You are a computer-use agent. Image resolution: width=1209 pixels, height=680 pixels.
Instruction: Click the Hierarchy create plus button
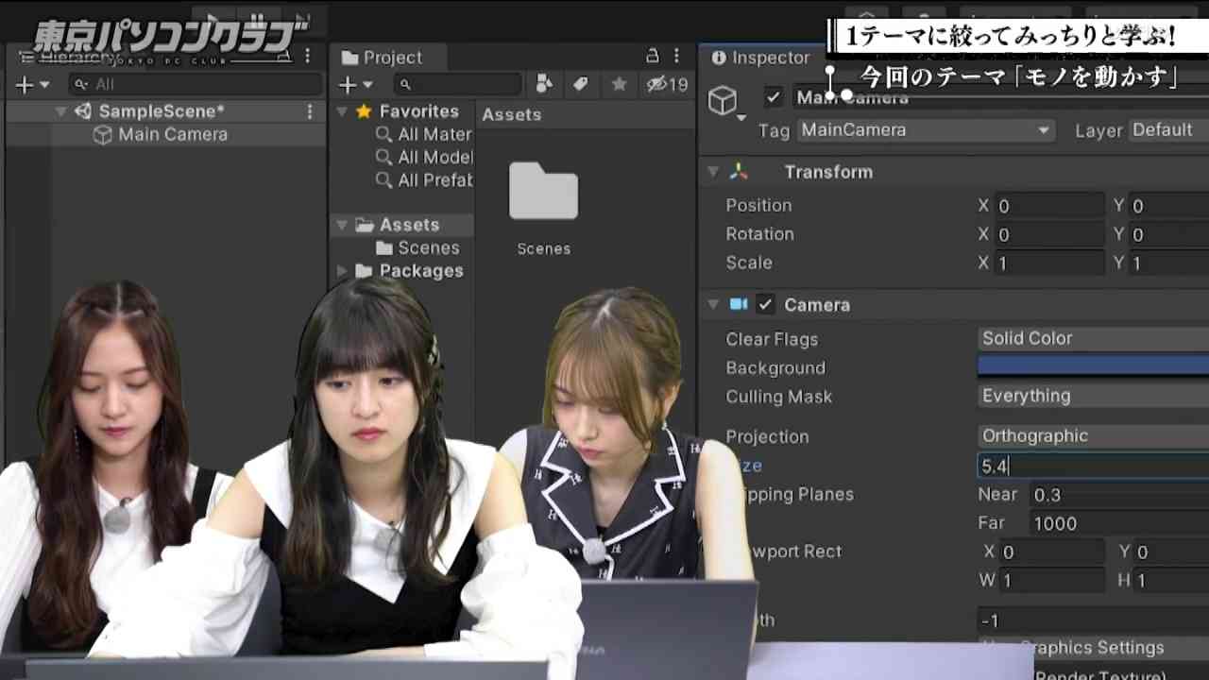[25, 85]
